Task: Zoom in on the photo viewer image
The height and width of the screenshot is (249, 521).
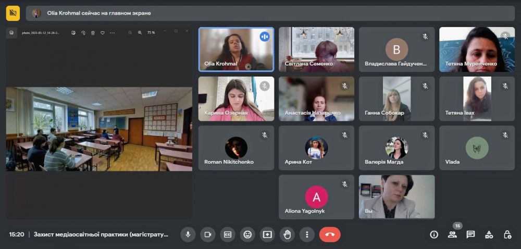Action: pyautogui.click(x=140, y=33)
